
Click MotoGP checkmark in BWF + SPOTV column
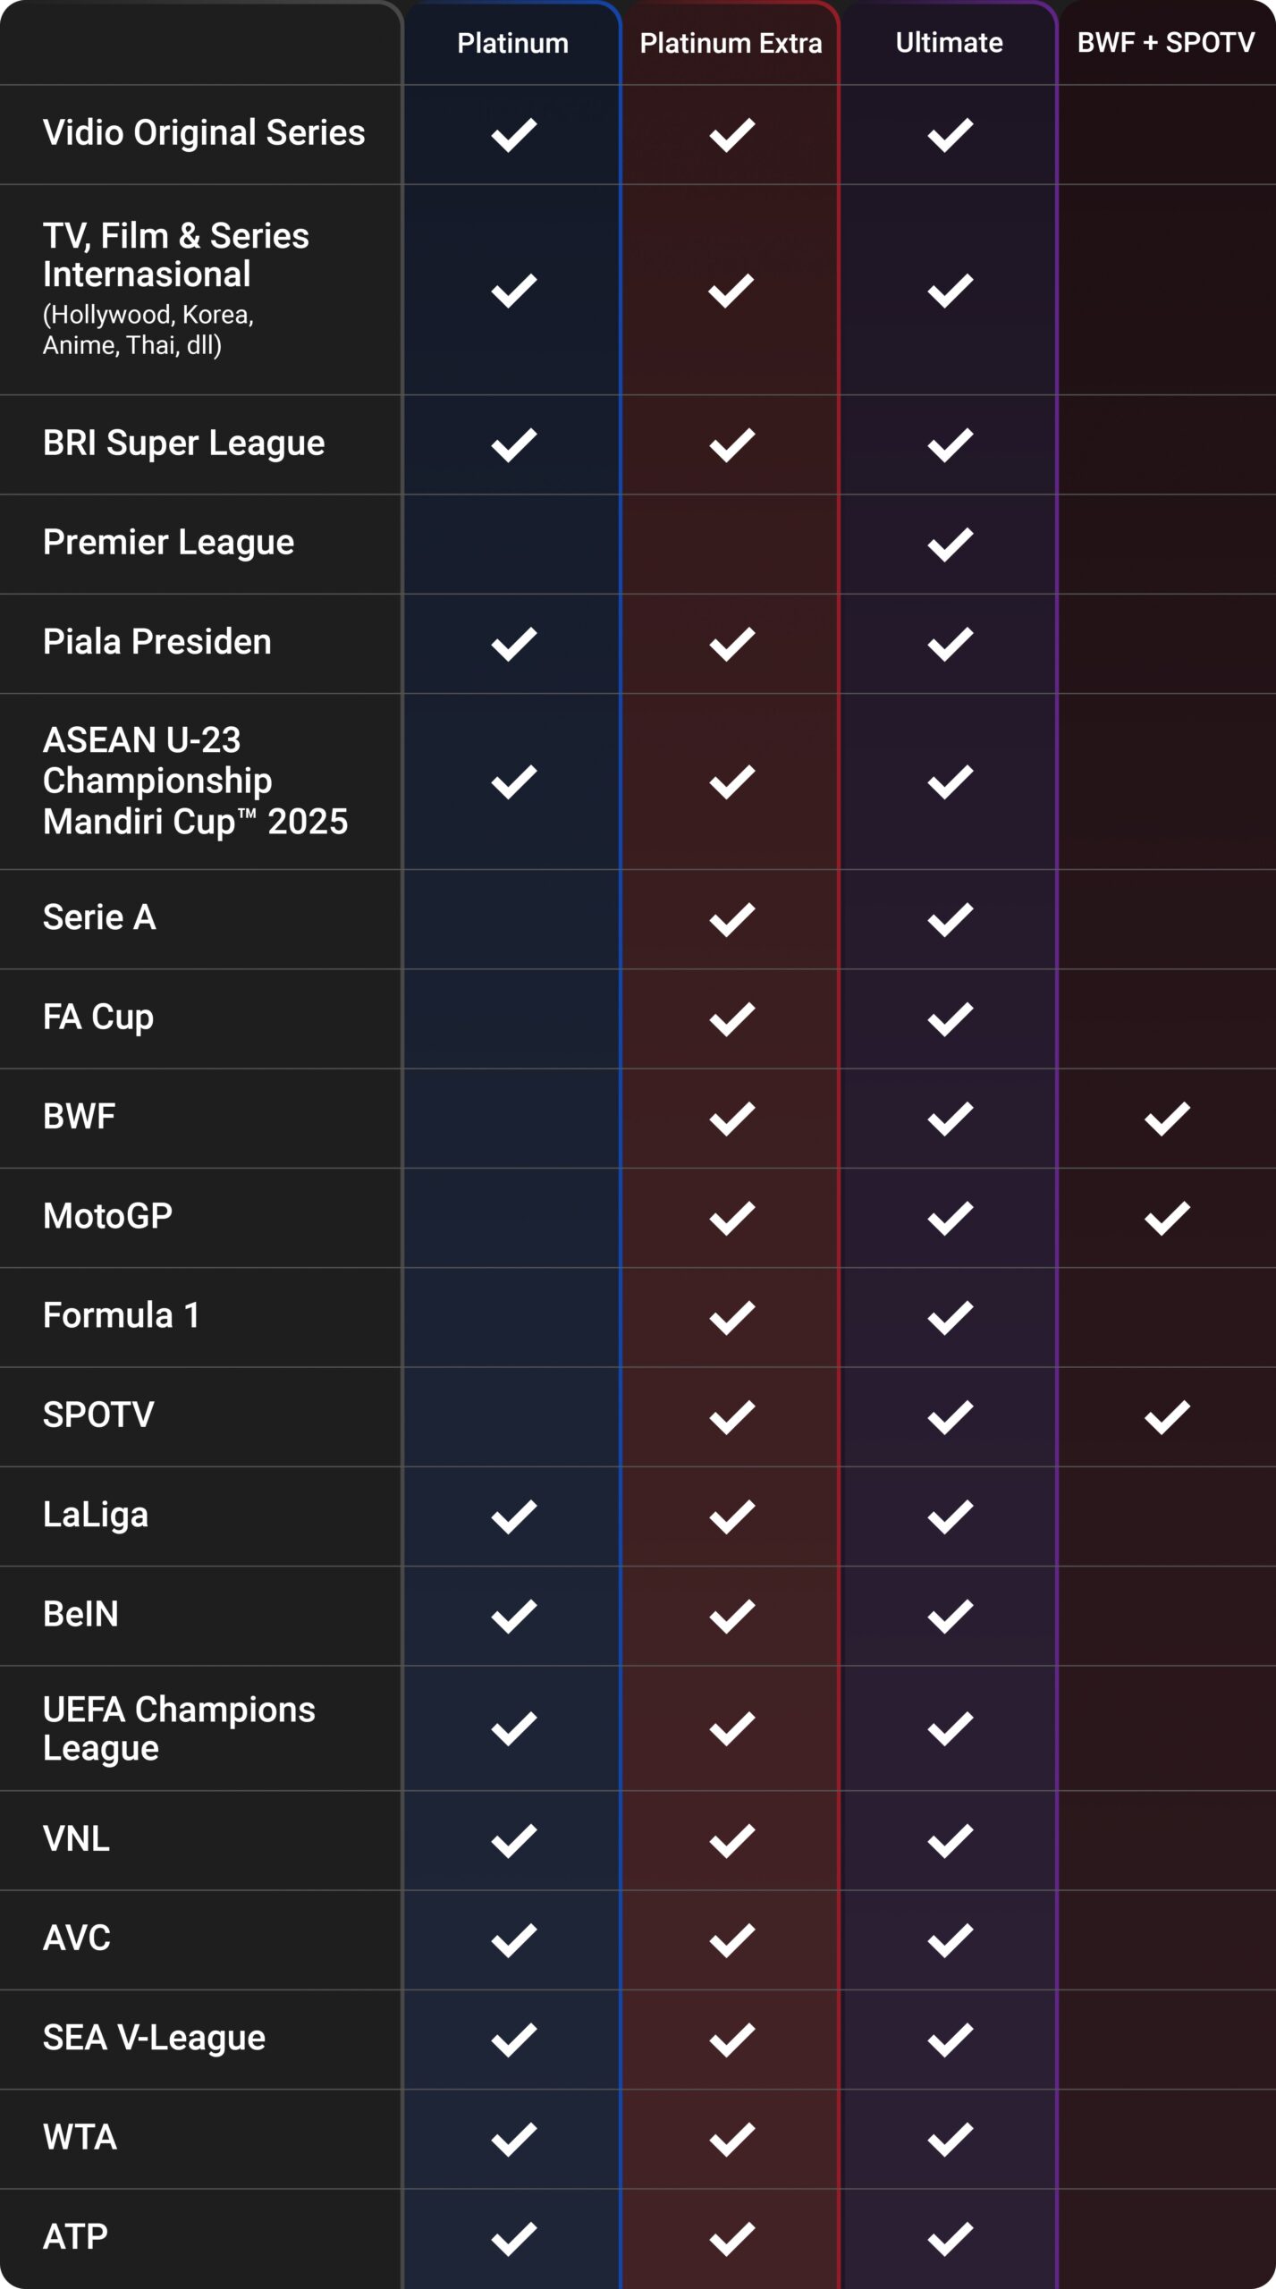1167,1217
